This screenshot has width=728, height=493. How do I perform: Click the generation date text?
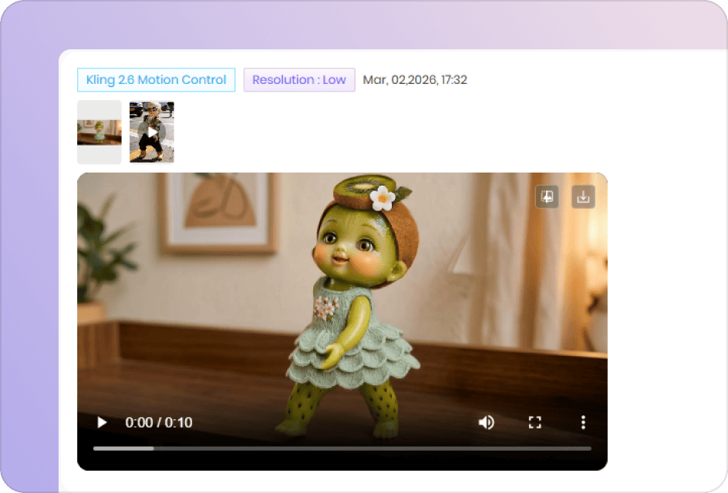point(413,79)
